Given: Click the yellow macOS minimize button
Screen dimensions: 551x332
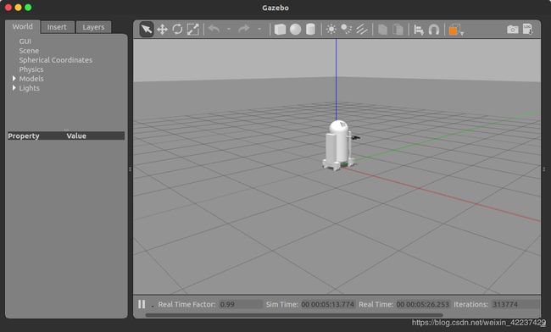Looking at the screenshot, I should [19, 8].
